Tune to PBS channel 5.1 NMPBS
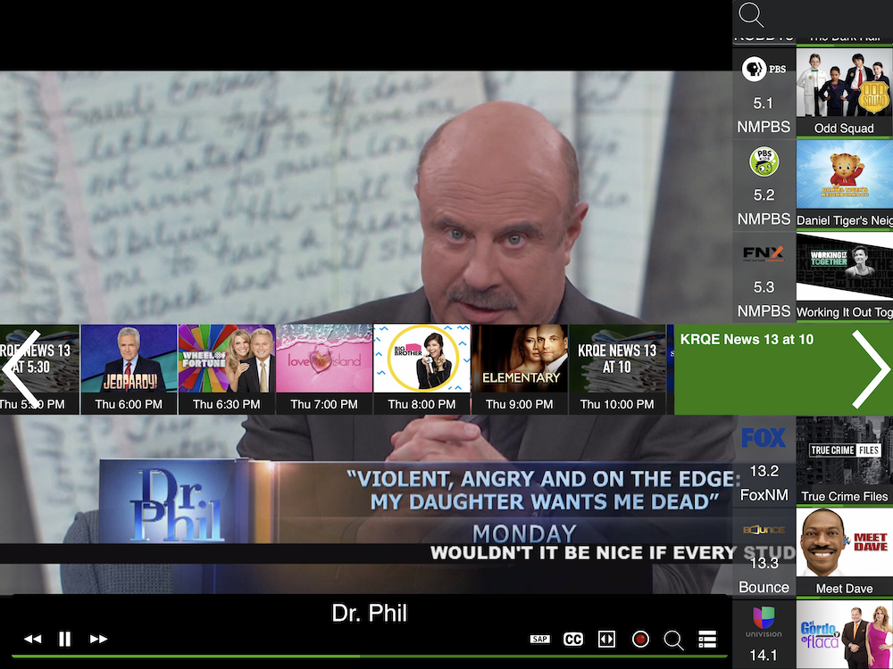This screenshot has height=669, width=893. tap(764, 94)
